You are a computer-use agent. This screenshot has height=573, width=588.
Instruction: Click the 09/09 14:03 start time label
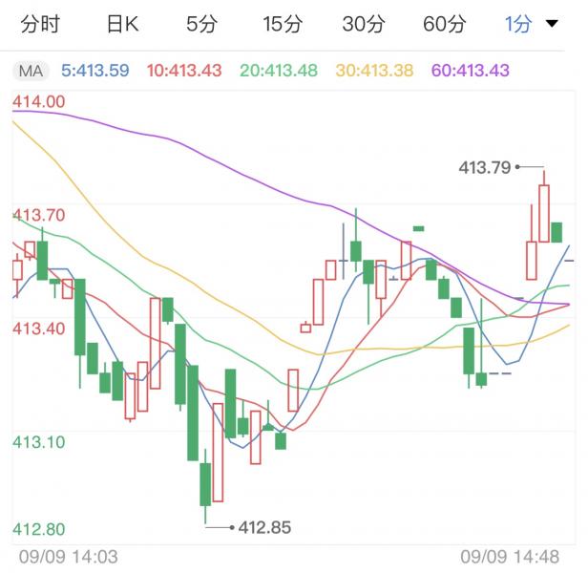coord(68,556)
